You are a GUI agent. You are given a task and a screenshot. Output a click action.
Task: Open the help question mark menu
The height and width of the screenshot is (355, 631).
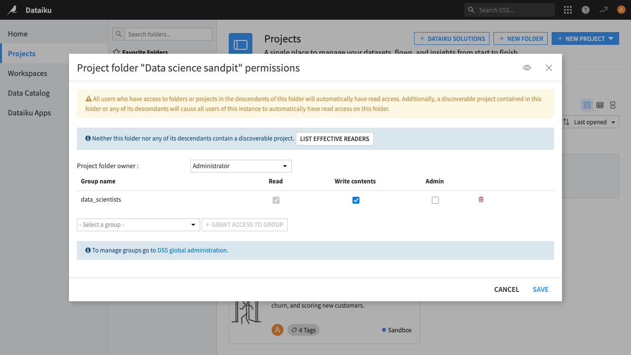point(586,10)
